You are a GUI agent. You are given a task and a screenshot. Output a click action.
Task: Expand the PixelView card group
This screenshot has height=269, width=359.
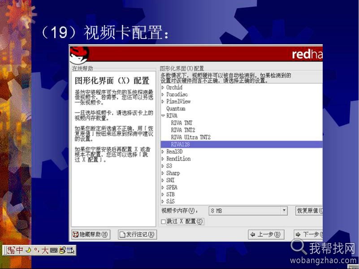click(163, 102)
